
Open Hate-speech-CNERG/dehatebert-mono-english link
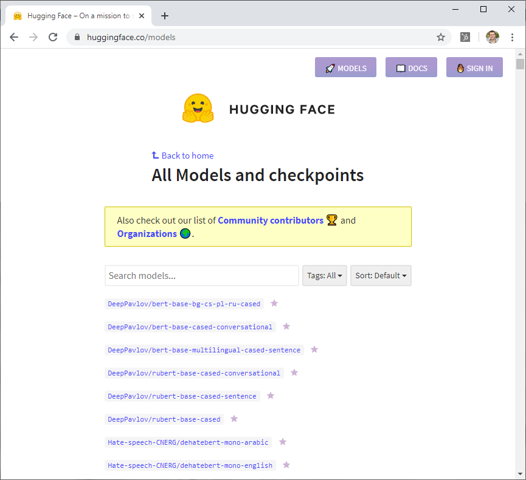190,465
